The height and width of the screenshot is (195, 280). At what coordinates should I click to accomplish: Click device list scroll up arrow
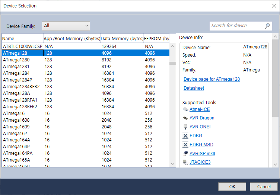point(172,46)
